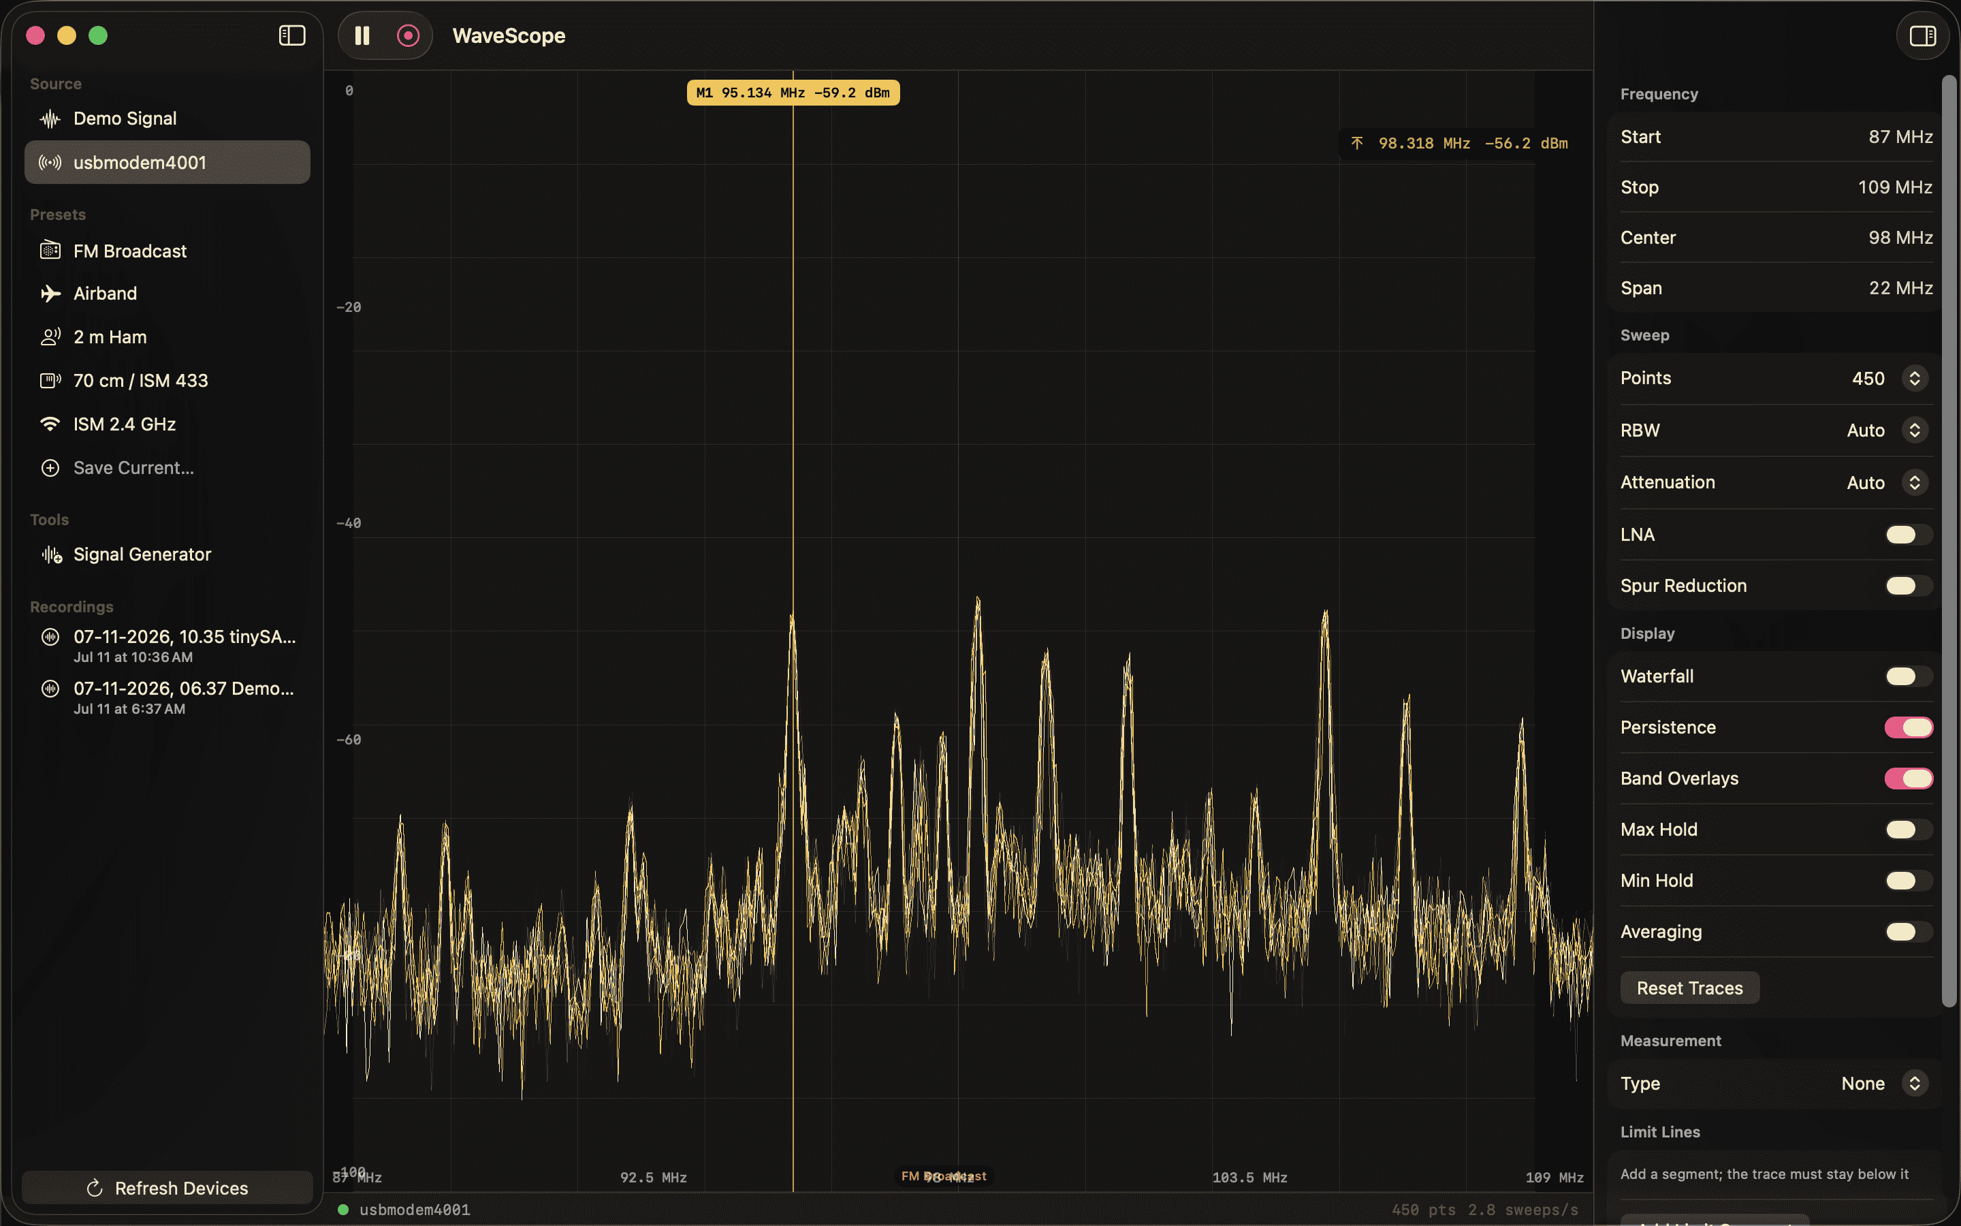Image resolution: width=1961 pixels, height=1226 pixels.
Task: Click the FM Broadcast radio icon
Action: (x=50, y=251)
